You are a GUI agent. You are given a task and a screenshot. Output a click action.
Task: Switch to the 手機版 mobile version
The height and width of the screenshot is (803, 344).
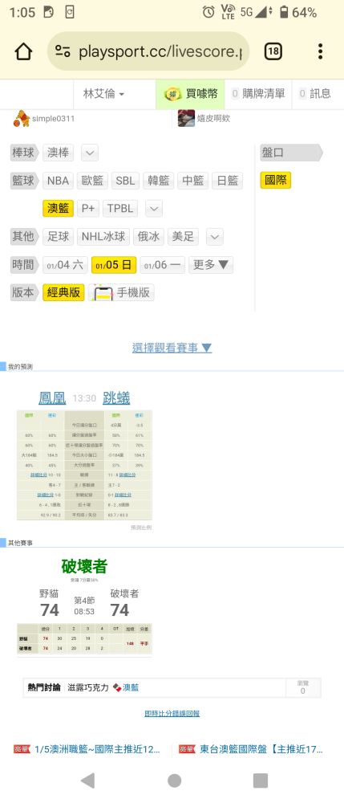point(121,292)
